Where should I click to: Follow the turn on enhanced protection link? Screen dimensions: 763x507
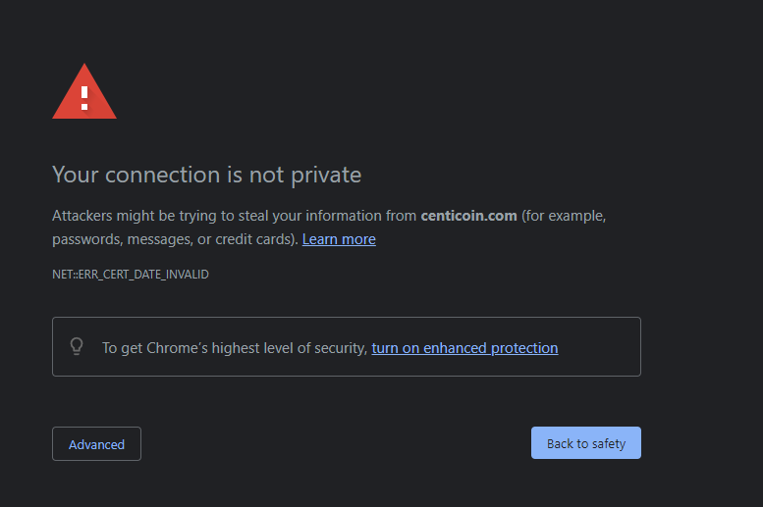pos(464,348)
